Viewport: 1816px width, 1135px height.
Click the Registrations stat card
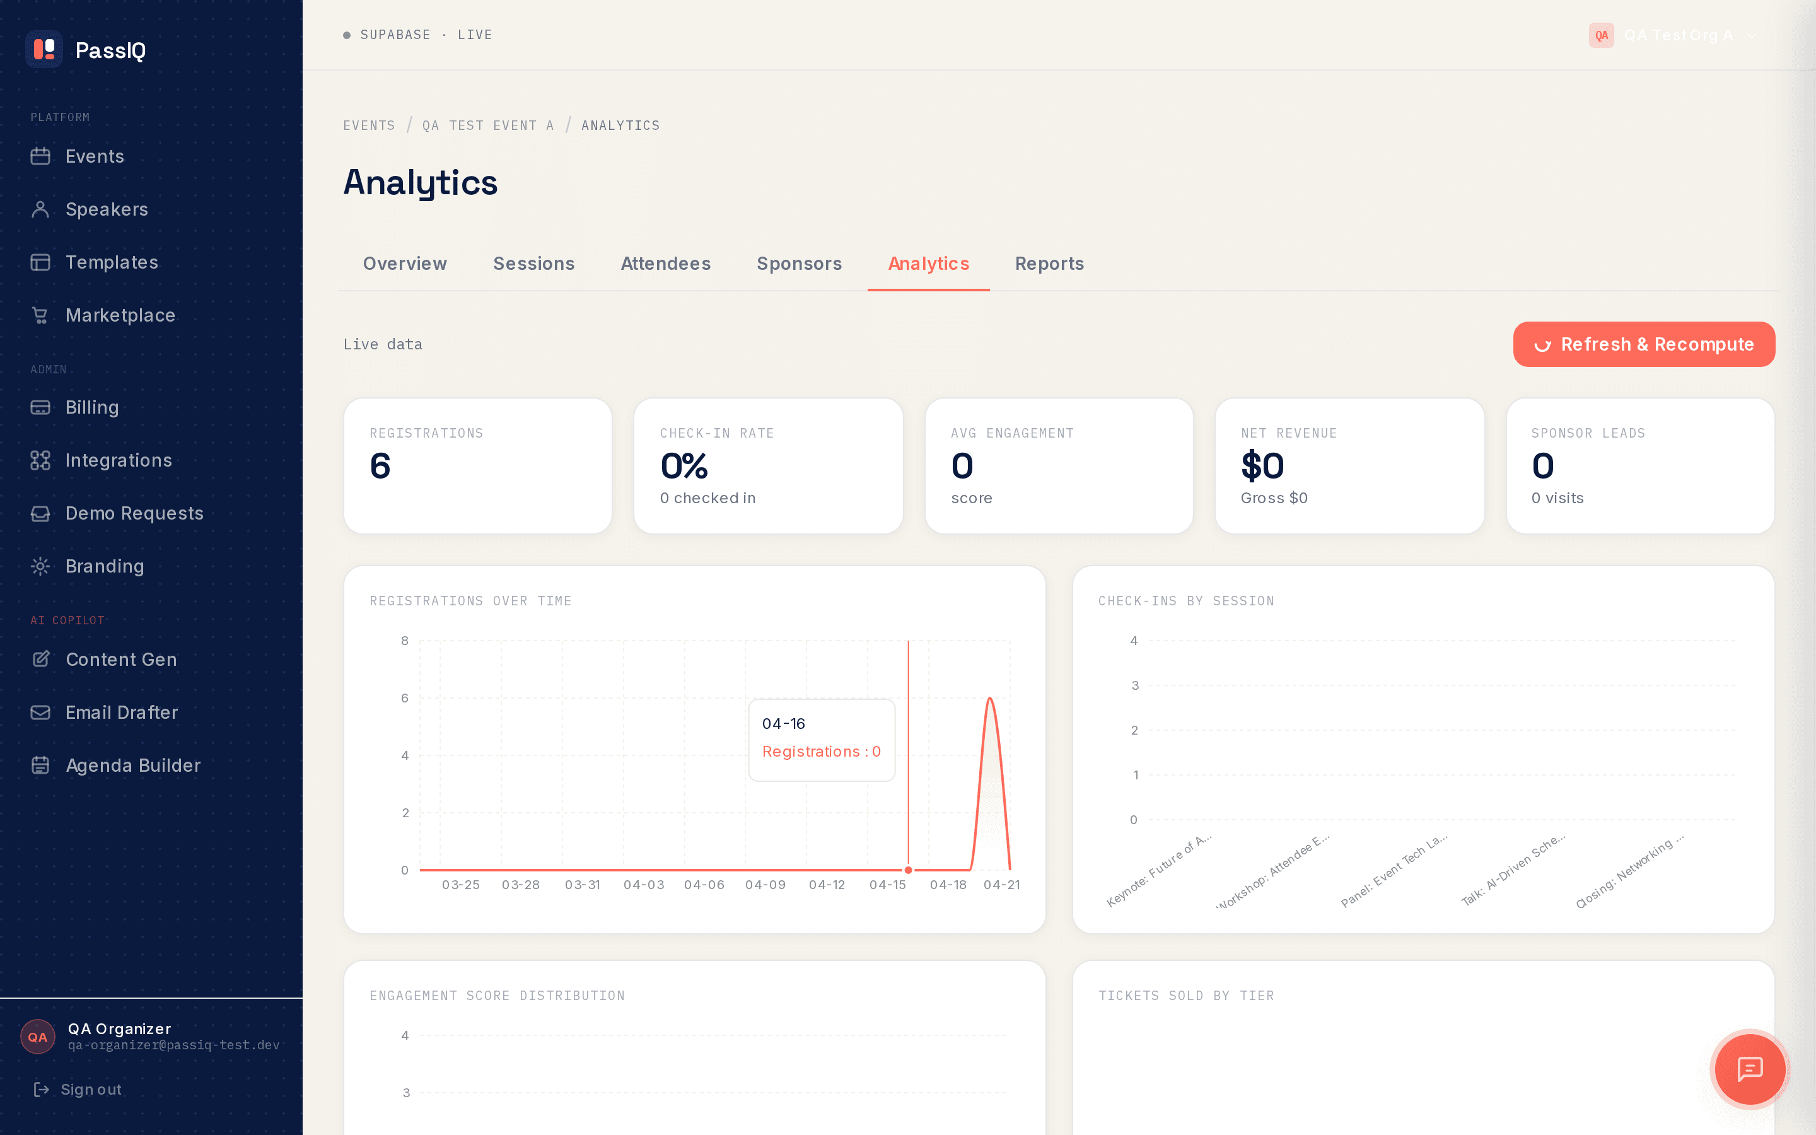pyautogui.click(x=478, y=465)
